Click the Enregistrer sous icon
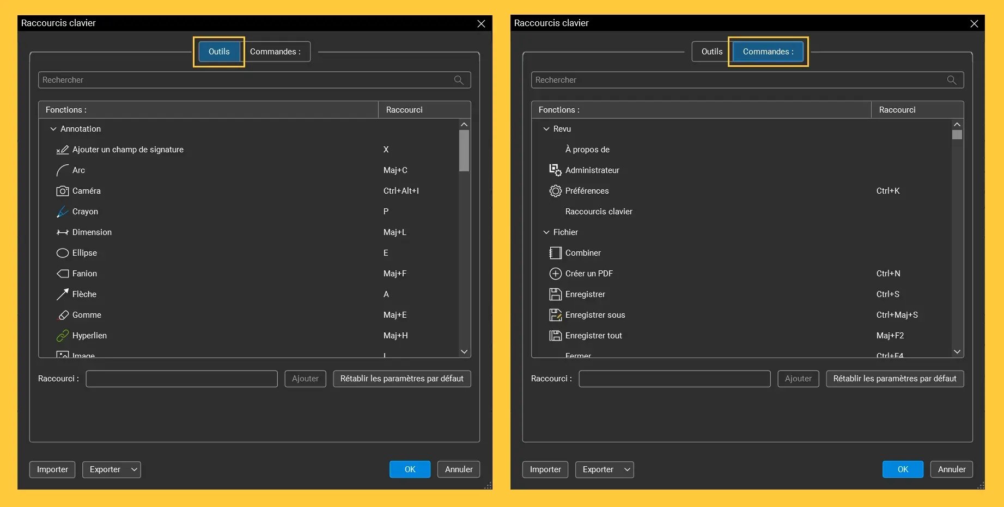 click(556, 315)
